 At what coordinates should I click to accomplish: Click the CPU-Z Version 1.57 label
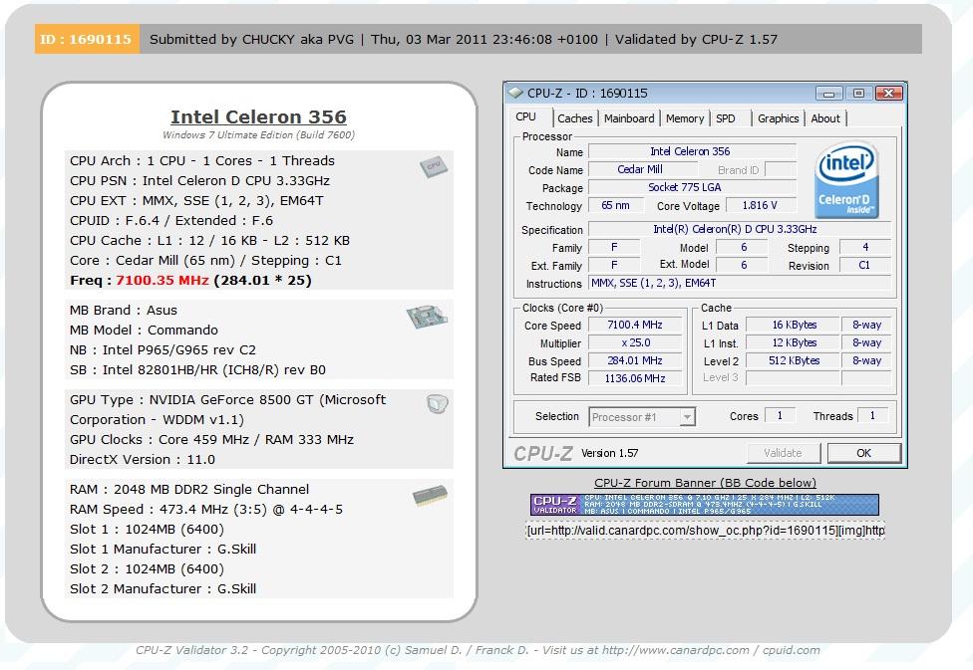(x=609, y=454)
